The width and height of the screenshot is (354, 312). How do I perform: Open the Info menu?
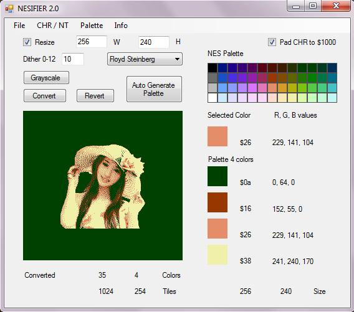click(121, 26)
